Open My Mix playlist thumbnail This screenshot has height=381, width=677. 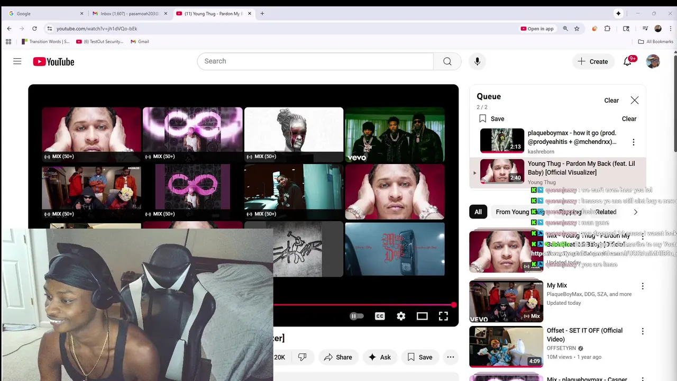[506, 301]
